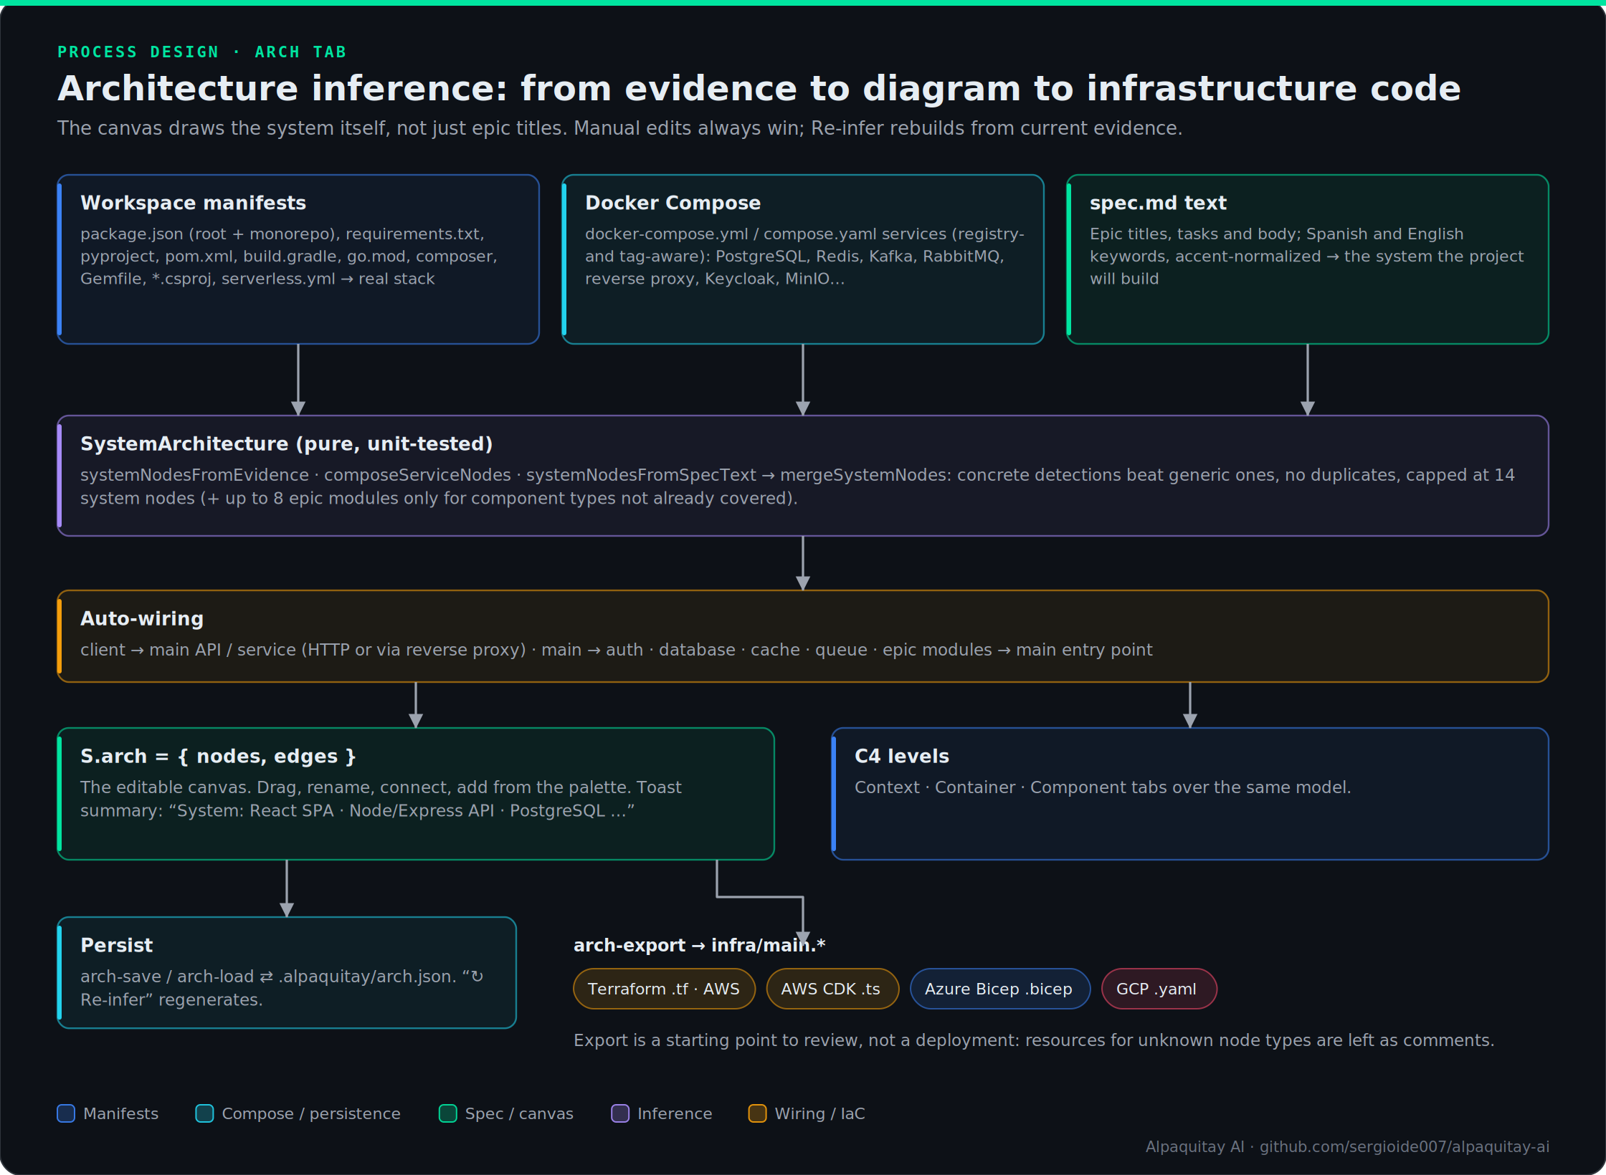The image size is (1606, 1175).
Task: Click the editable canvas description text
Action: coord(380,799)
